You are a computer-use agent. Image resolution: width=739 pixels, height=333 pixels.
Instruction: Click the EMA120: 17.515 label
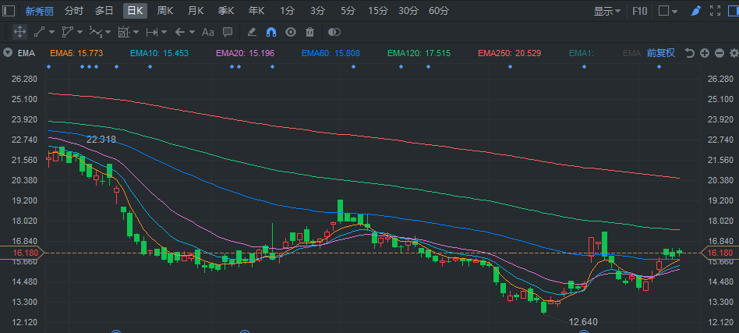(x=419, y=53)
